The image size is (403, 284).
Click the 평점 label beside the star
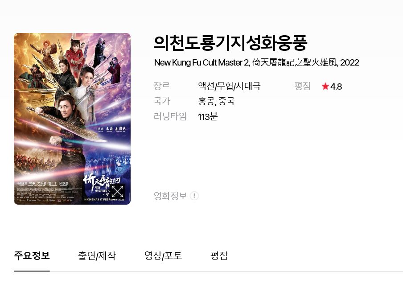[x=303, y=86]
